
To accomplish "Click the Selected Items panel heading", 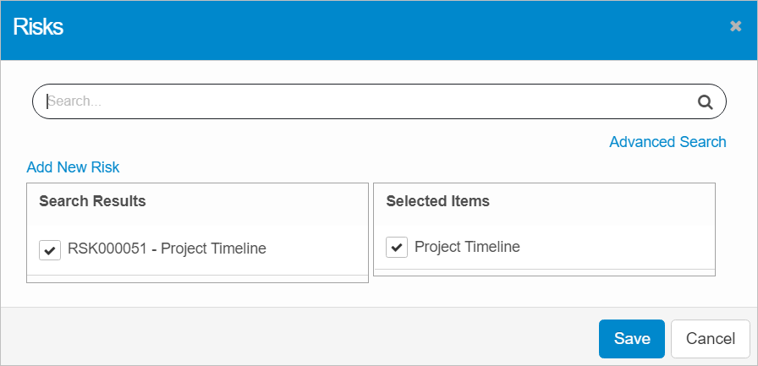I will coord(437,201).
